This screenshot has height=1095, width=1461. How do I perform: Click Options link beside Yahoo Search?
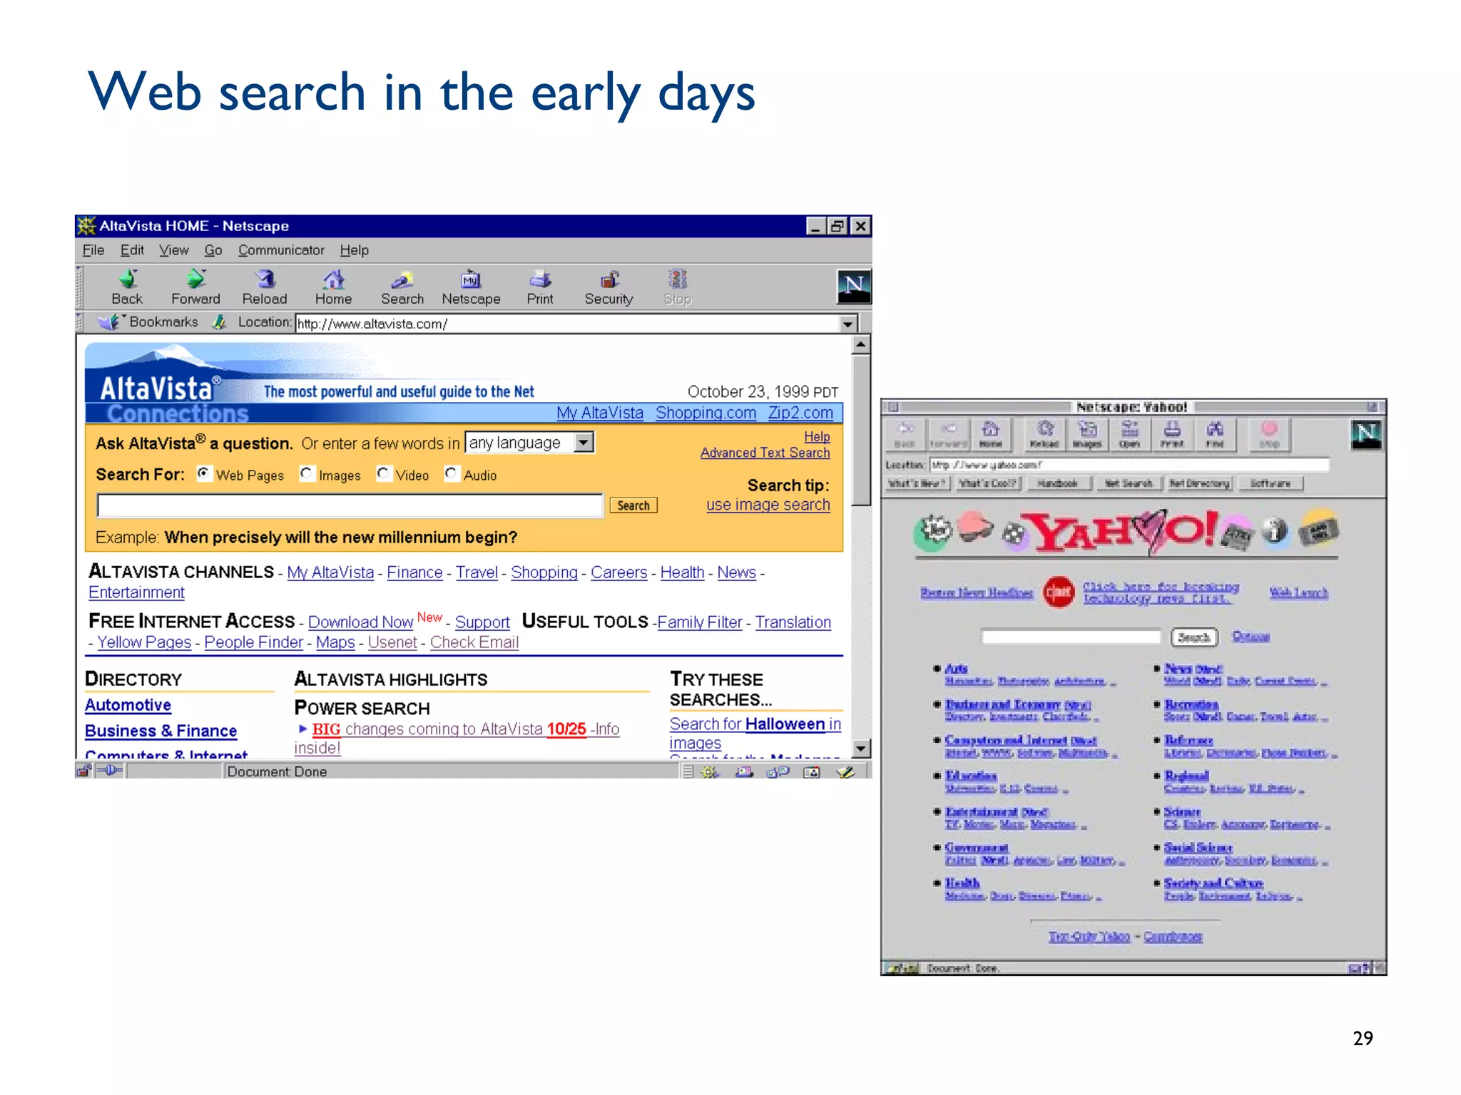click(x=1251, y=637)
